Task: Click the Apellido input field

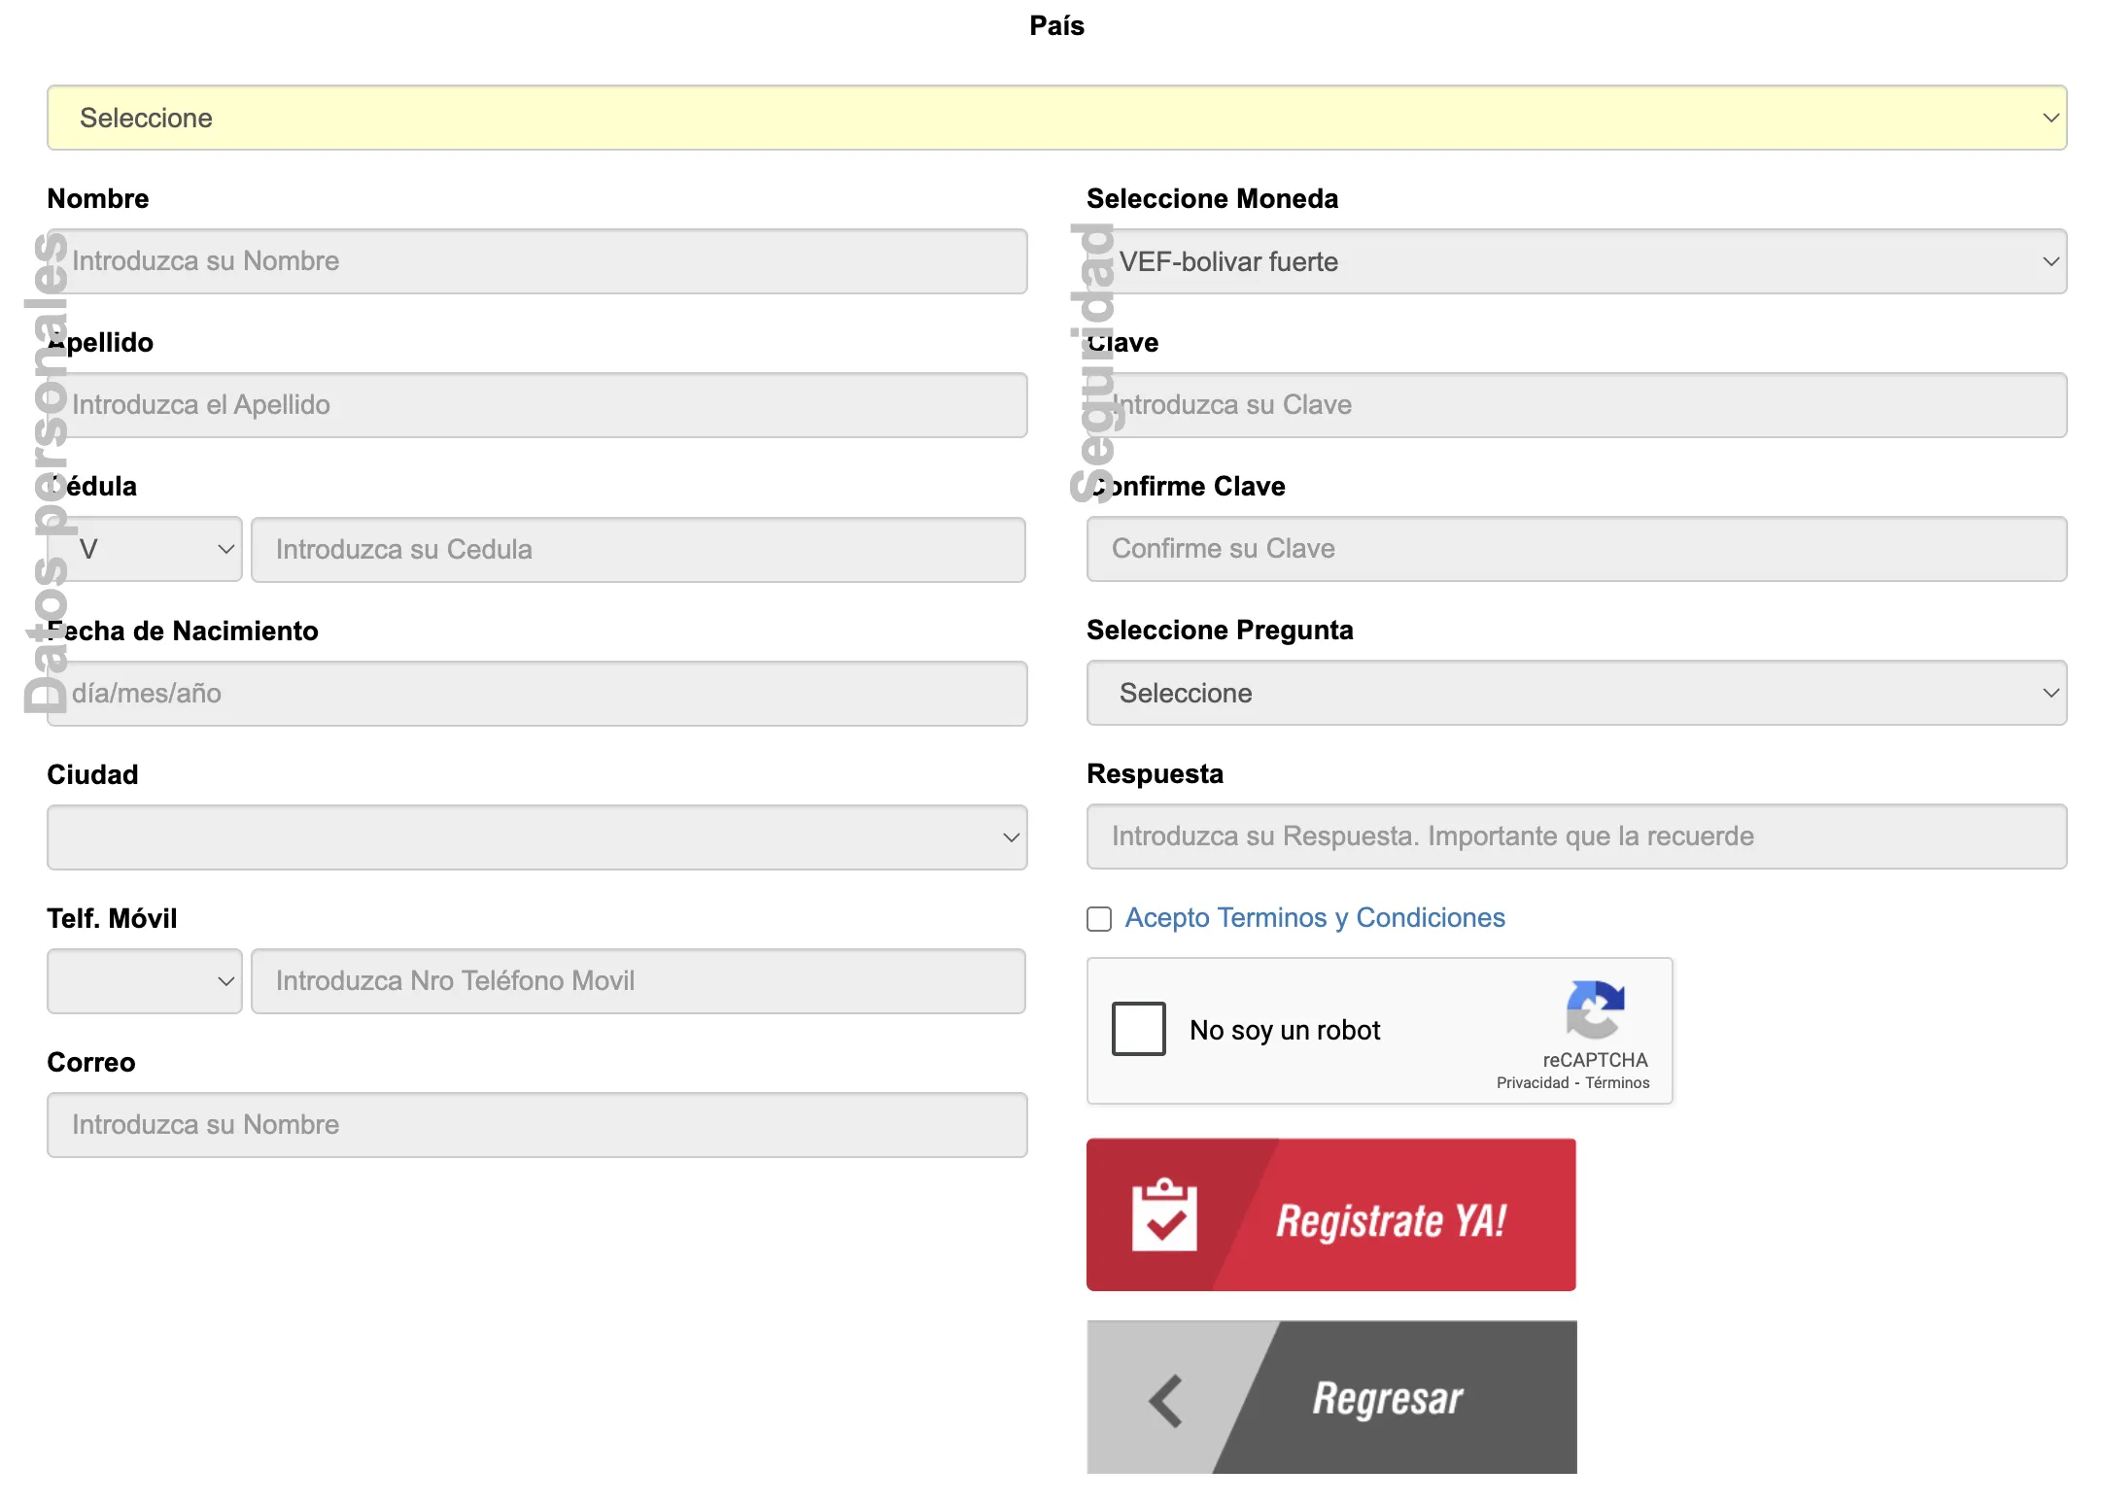Action: [x=537, y=405]
